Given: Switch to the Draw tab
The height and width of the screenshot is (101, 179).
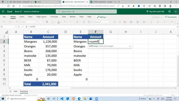Looking at the screenshot, I should [x=30, y=17].
